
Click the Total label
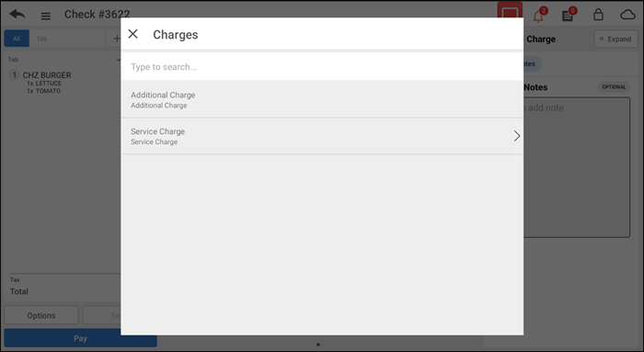point(19,291)
